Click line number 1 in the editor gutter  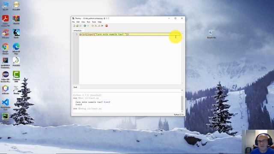click(77, 34)
